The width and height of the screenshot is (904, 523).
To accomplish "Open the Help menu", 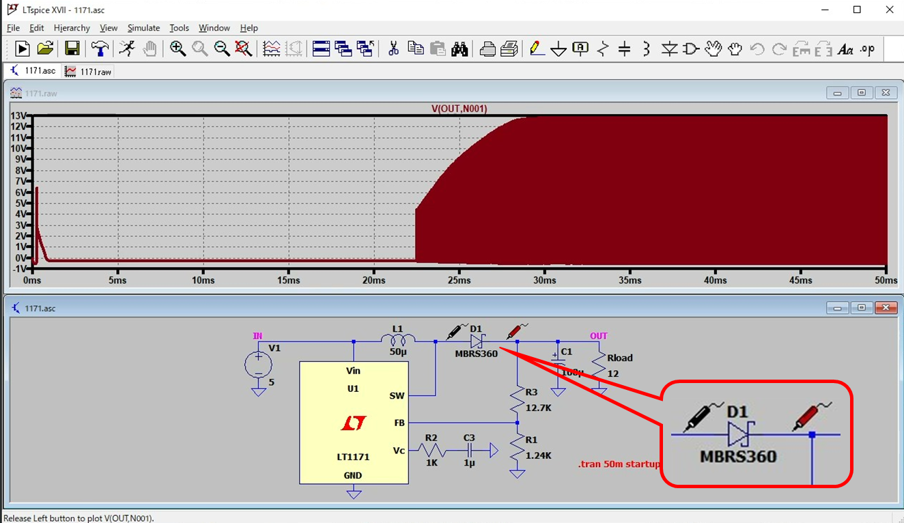I will pyautogui.click(x=249, y=28).
